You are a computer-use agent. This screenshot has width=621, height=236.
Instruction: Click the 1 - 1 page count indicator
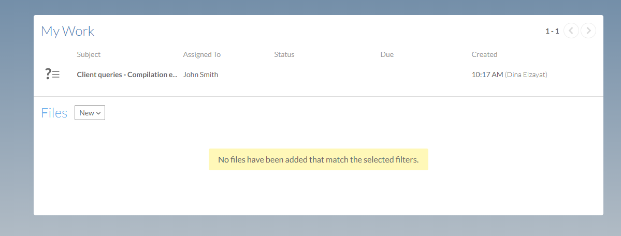(552, 31)
